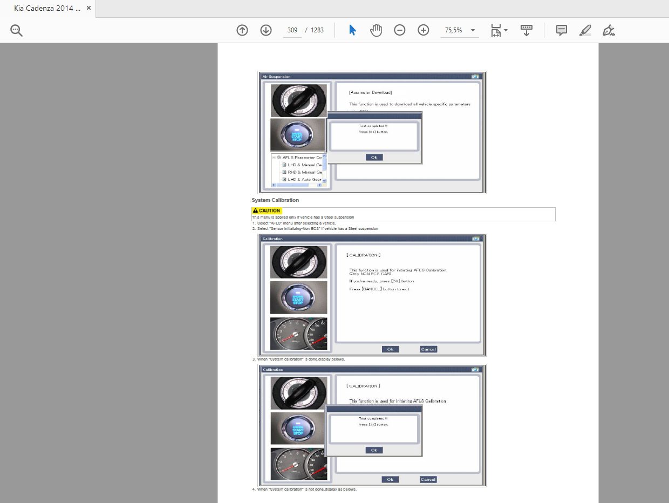Go to previous page with up arrow
Image resolution: width=669 pixels, height=503 pixels.
(242, 30)
